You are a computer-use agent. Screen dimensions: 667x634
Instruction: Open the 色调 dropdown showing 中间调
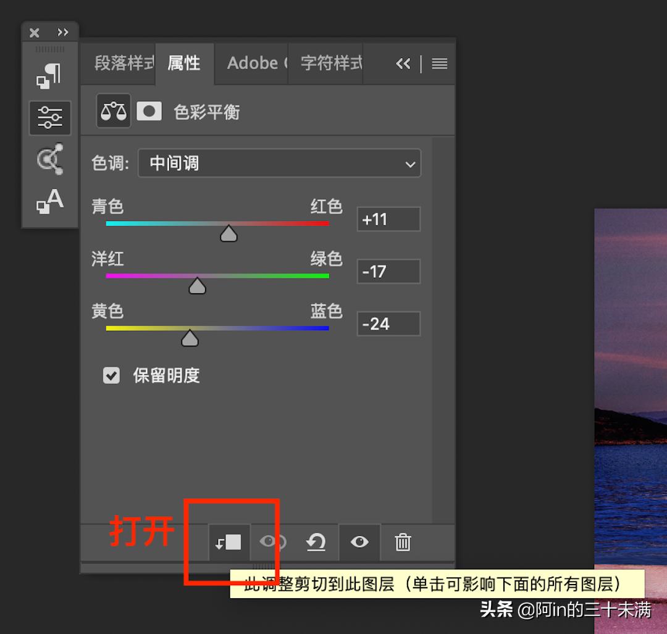pyautogui.click(x=279, y=164)
